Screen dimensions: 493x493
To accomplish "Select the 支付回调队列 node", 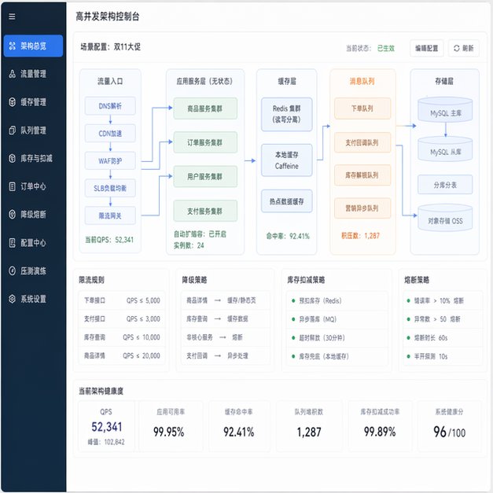I will [362, 142].
